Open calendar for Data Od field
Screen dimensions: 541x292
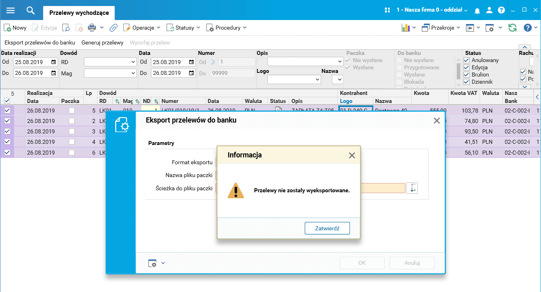[191, 62]
